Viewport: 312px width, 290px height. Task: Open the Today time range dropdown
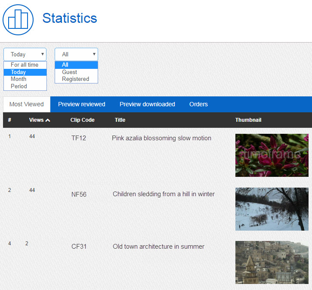[25, 54]
